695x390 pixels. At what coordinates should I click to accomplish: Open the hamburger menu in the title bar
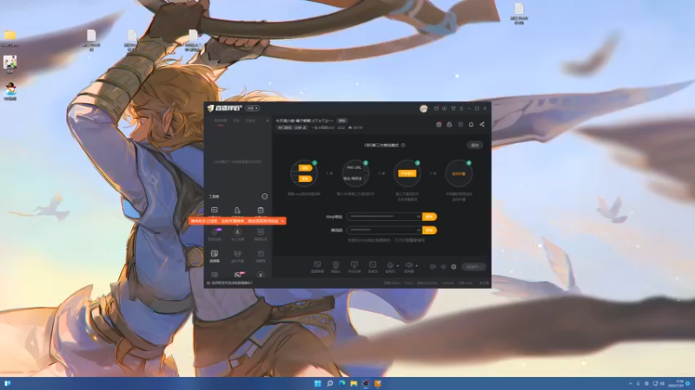coord(461,108)
